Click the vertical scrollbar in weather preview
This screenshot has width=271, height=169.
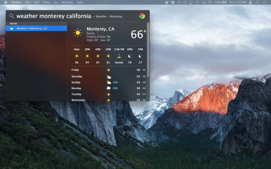(148, 49)
